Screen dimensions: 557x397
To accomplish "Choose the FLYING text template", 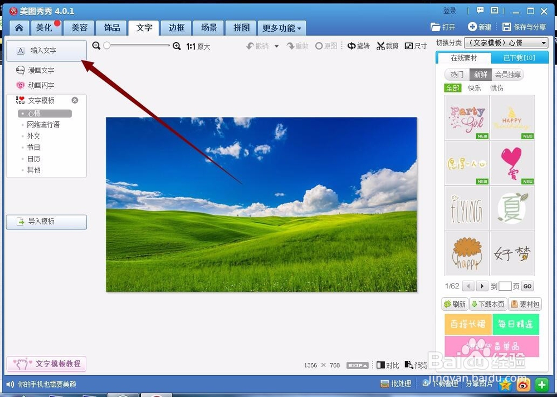I will click(467, 208).
